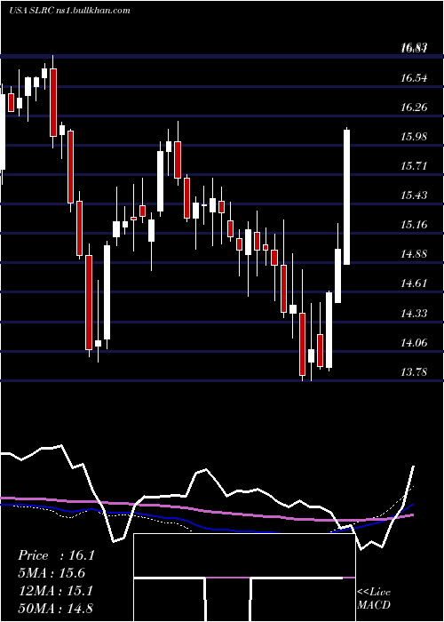Click the 15.71 price axis label
This screenshot has width=444, height=622.
point(414,166)
